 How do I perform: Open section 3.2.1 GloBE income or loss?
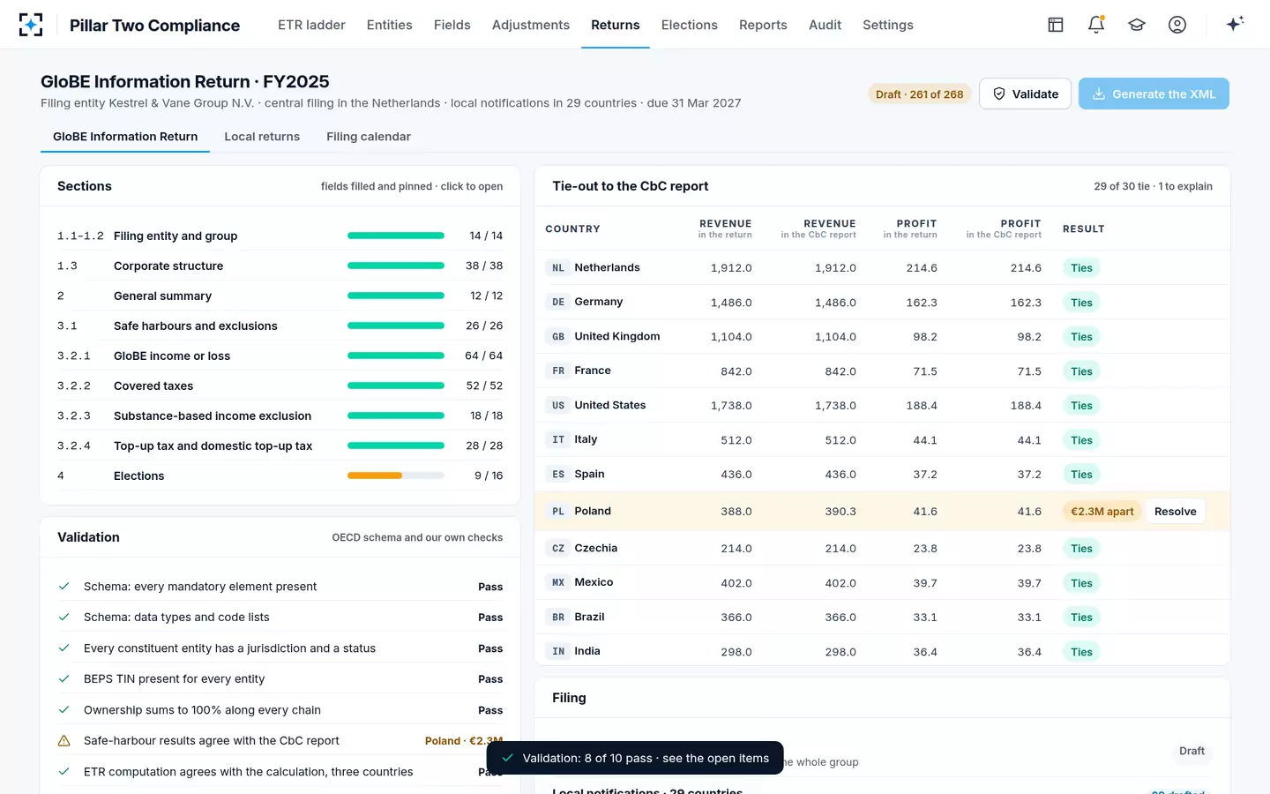[x=280, y=356]
